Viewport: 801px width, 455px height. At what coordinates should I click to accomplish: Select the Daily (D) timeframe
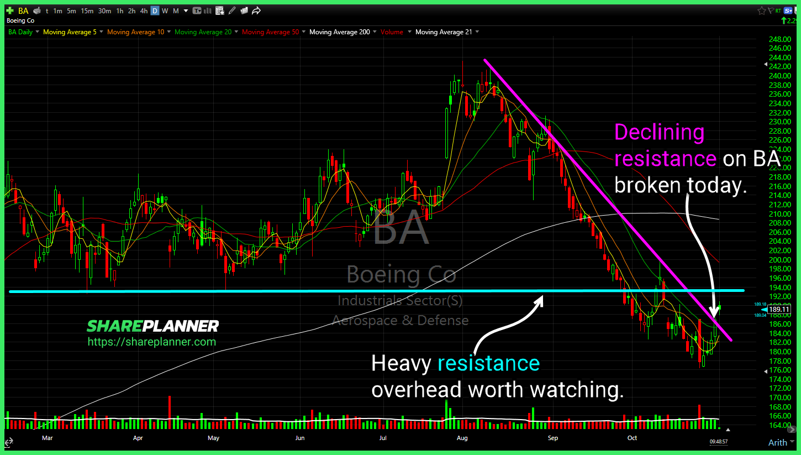155,11
